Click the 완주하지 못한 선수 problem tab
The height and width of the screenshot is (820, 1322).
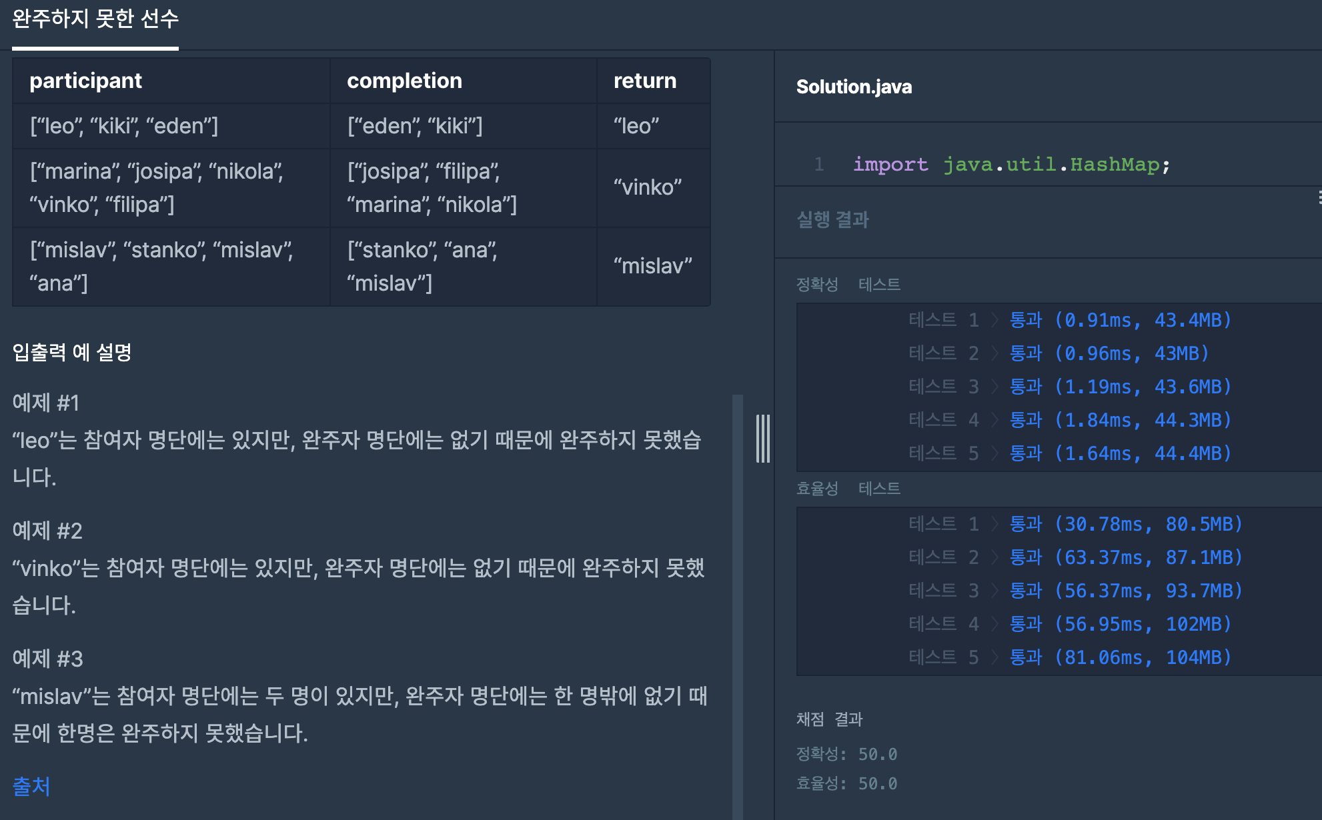click(95, 19)
